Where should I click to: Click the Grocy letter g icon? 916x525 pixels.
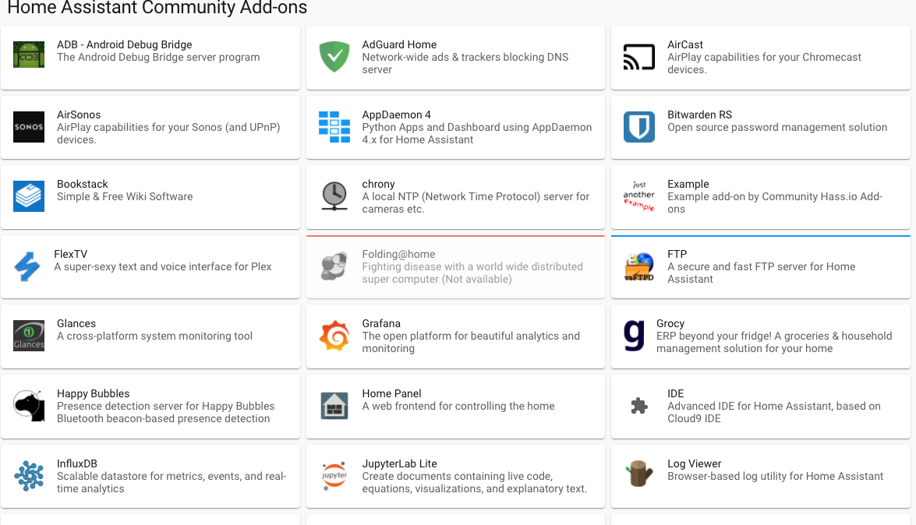coord(634,336)
